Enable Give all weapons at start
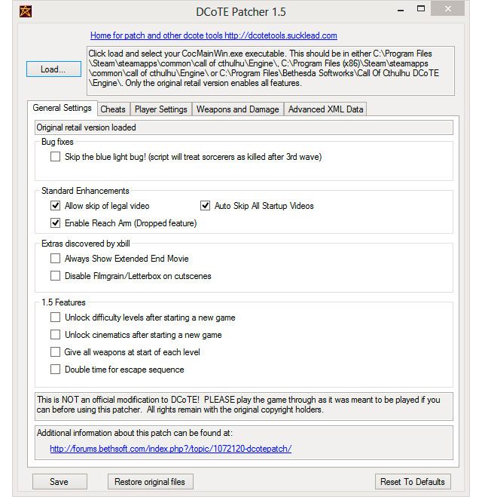Image resolution: width=482 pixels, height=497 pixels. tap(56, 352)
